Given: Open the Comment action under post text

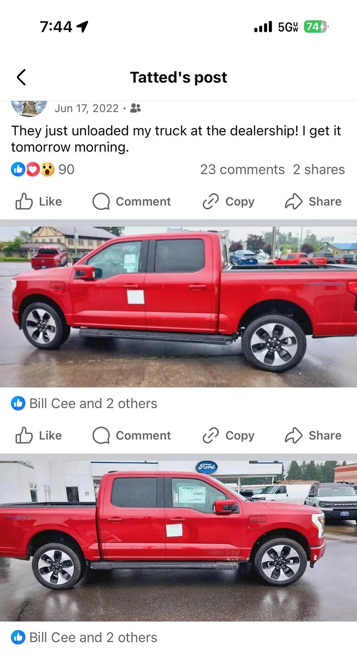Looking at the screenshot, I should [x=131, y=201].
